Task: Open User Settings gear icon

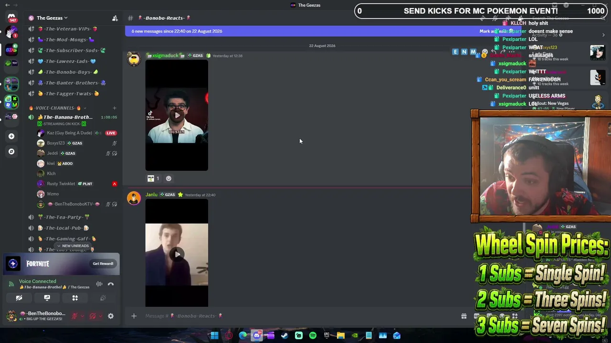Action: pyautogui.click(x=111, y=316)
